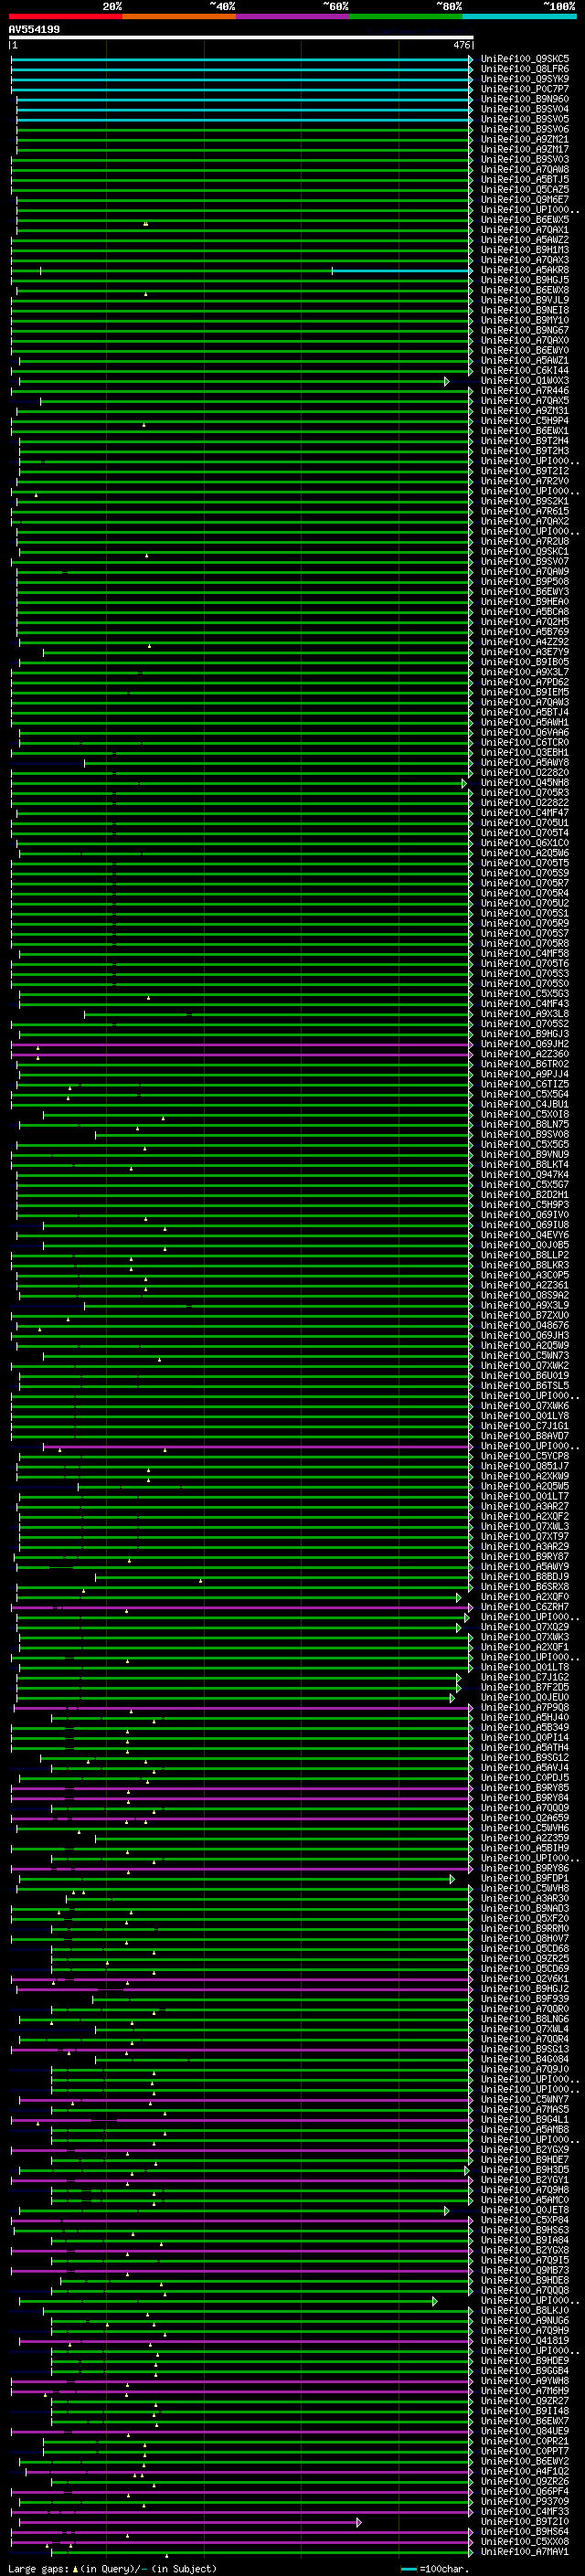Click UniRef100_Q8S9A2 entry
585x2576 pixels.
pyautogui.click(x=525, y=1295)
